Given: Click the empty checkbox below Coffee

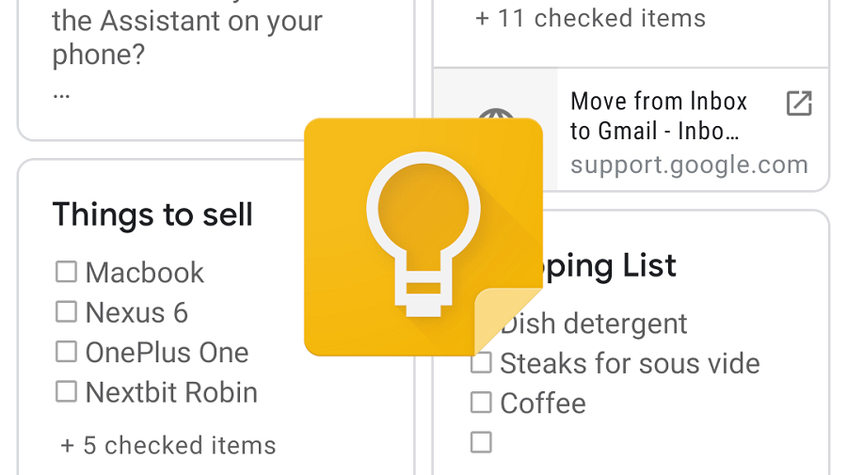Looking at the screenshot, I should 481,442.
